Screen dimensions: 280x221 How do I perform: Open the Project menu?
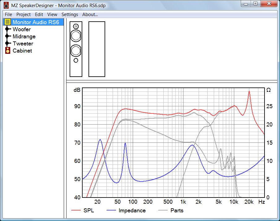pos(24,15)
